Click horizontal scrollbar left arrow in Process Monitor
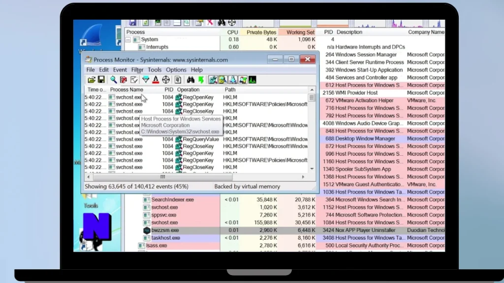Screen dimensions: 504x283 click(89, 177)
